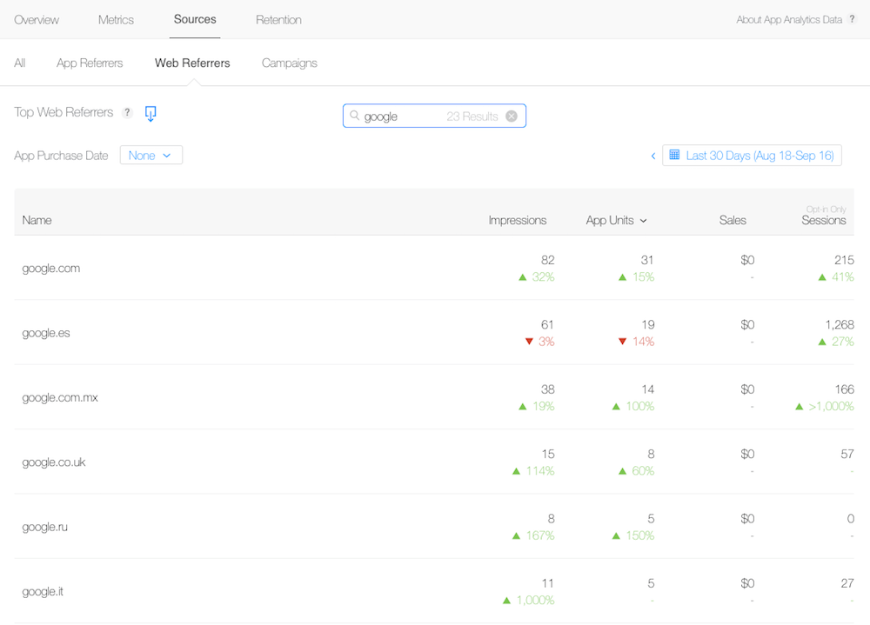Click the 82 impressions value for google.com
The image size is (870, 625).
[x=547, y=260]
